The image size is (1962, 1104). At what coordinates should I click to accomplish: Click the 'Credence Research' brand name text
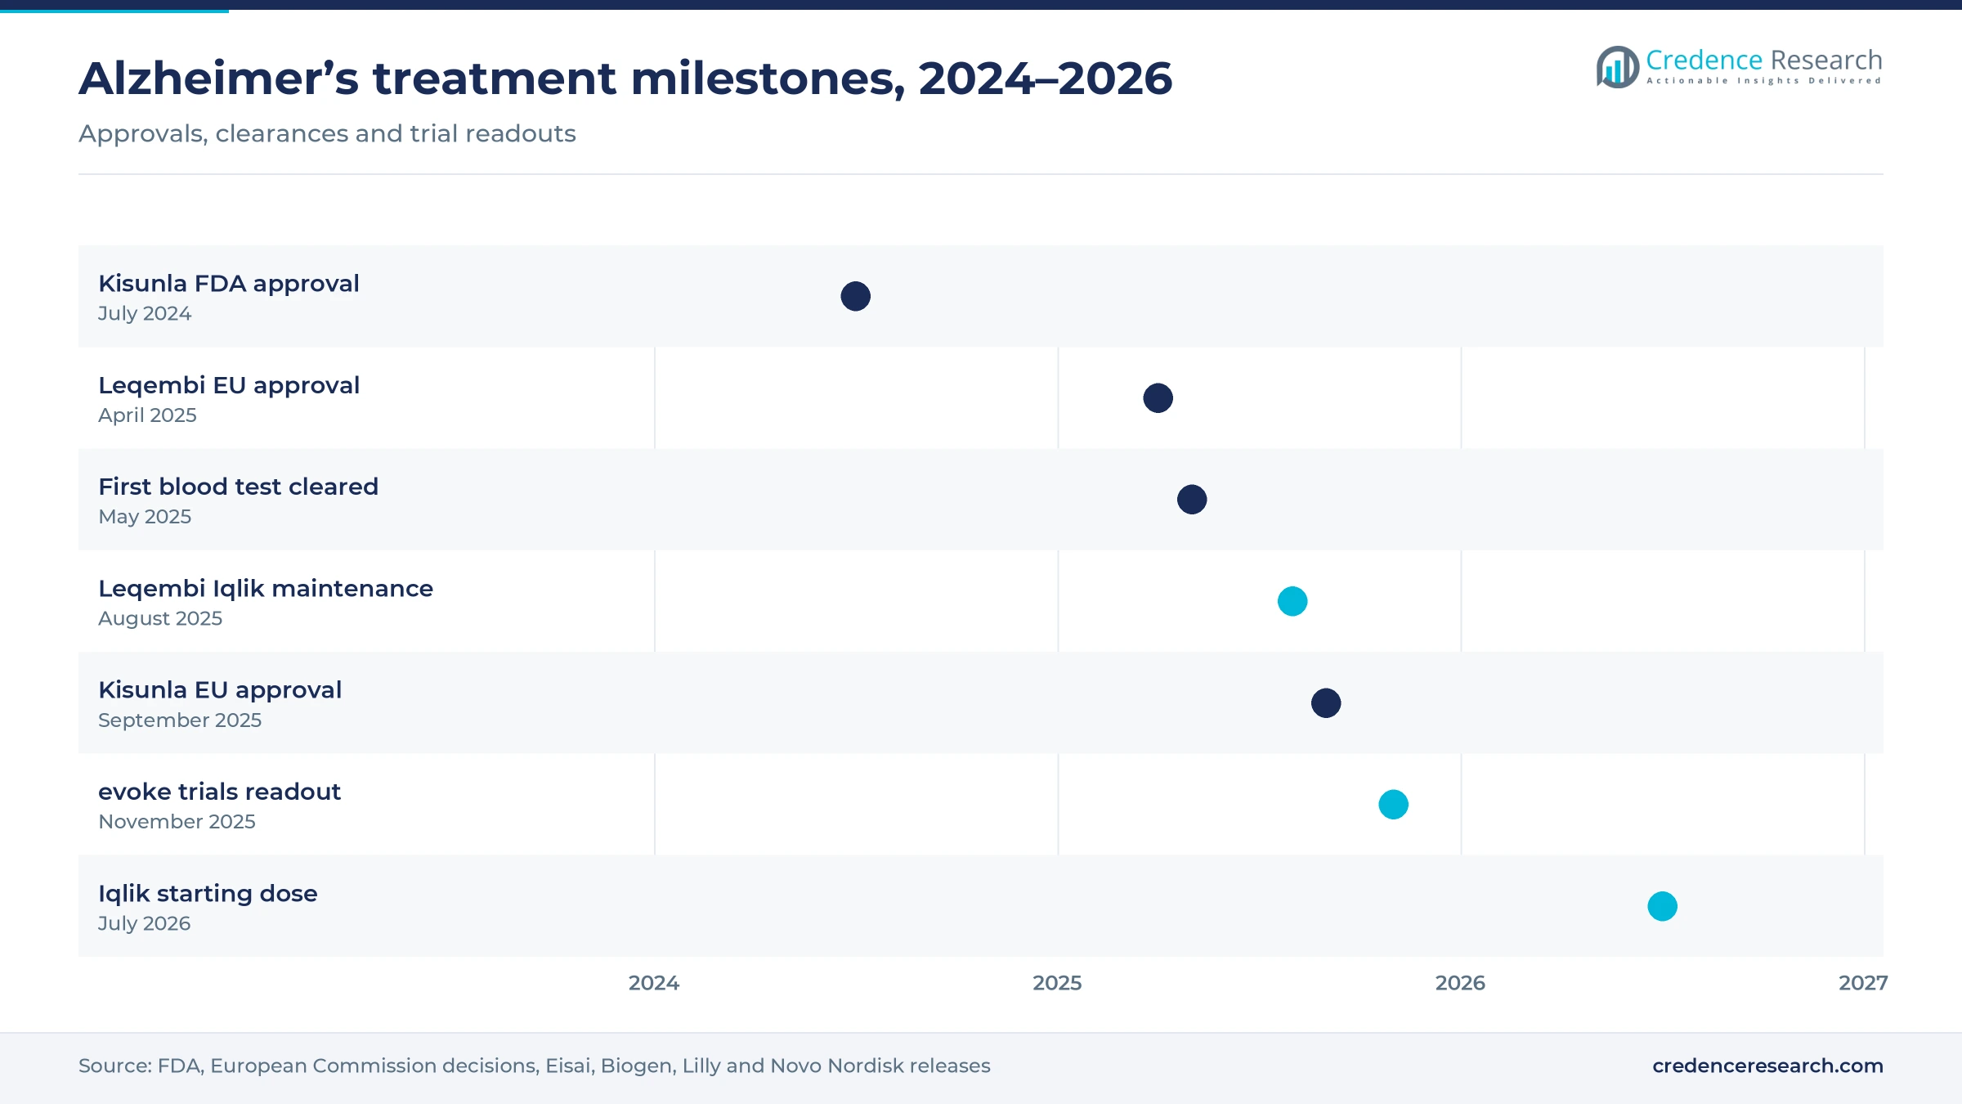click(x=1764, y=60)
